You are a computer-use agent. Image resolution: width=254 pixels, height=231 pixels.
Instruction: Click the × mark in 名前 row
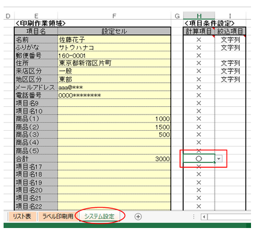(x=199, y=39)
